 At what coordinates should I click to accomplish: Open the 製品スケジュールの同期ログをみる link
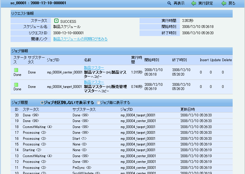[x=80, y=39]
